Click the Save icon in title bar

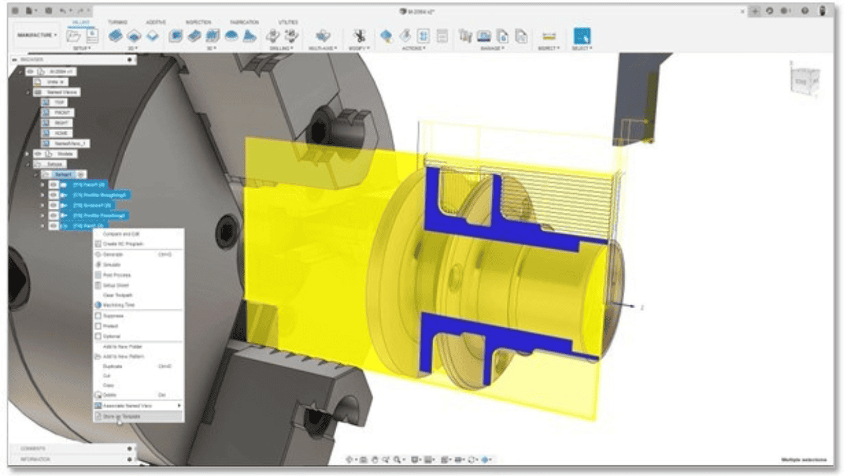(48, 11)
